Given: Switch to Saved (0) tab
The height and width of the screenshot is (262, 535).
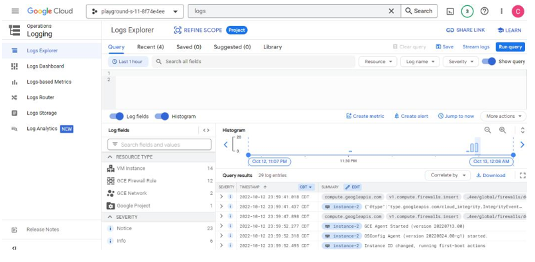Looking at the screenshot, I should 189,47.
